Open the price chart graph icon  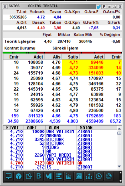pyautogui.click(x=69, y=176)
